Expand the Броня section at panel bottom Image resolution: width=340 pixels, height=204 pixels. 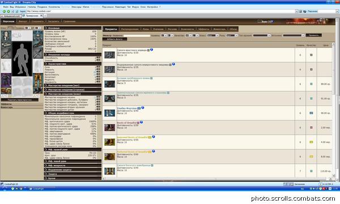73,178
